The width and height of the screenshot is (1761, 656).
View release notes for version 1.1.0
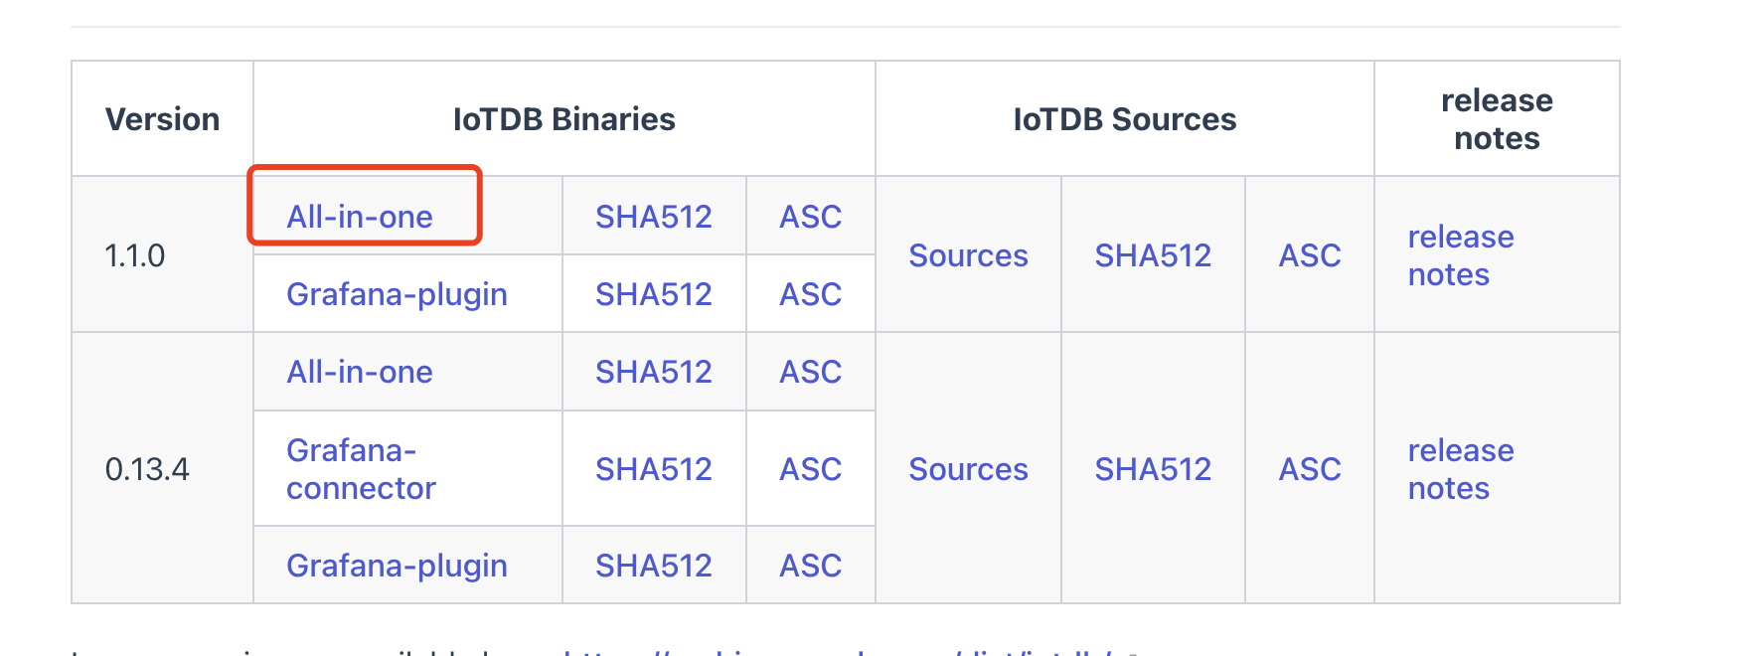pyautogui.click(x=1460, y=255)
